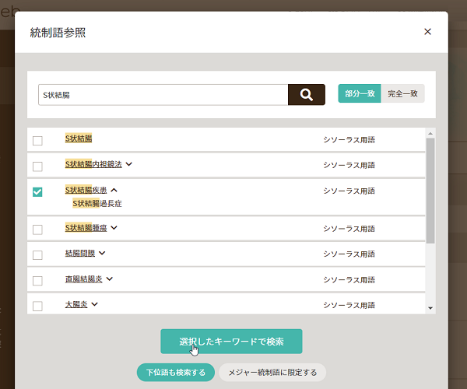Open the S状結腸 term link
Image resolution: width=467 pixels, height=389 pixels.
tap(79, 138)
